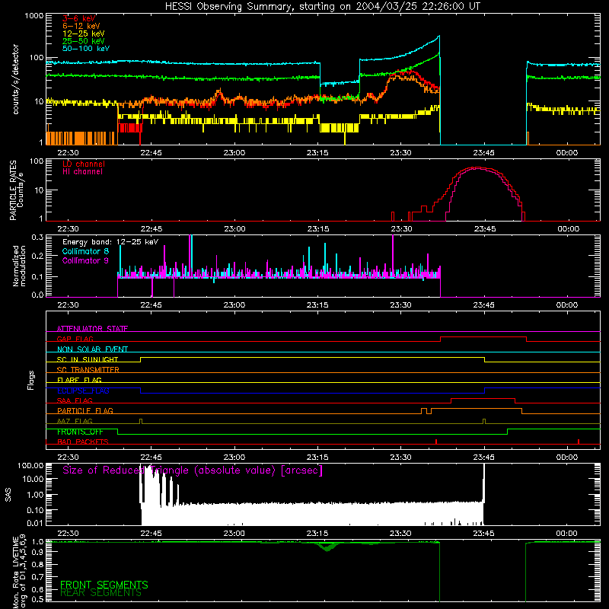Click 23:45 under the particle rates plot
Screen dimensions: 609x609
(x=485, y=229)
